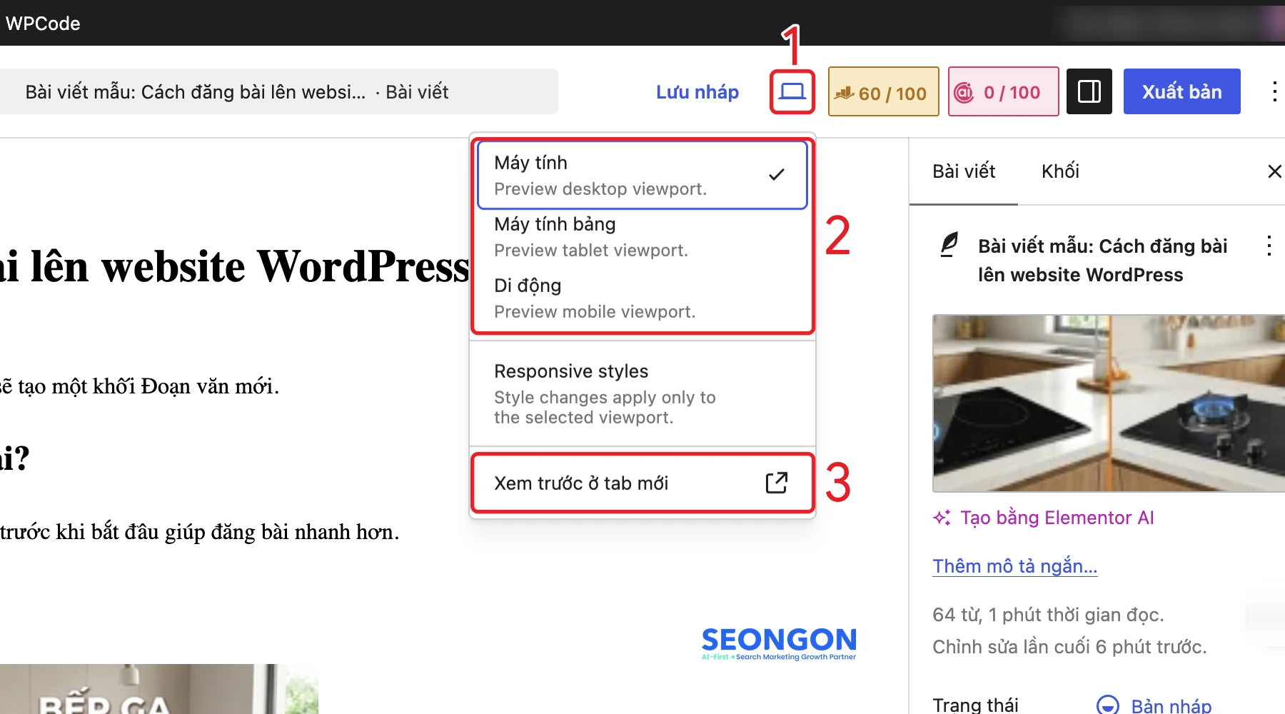Open the Rank Math 0/100 score badge

pos(1003,91)
